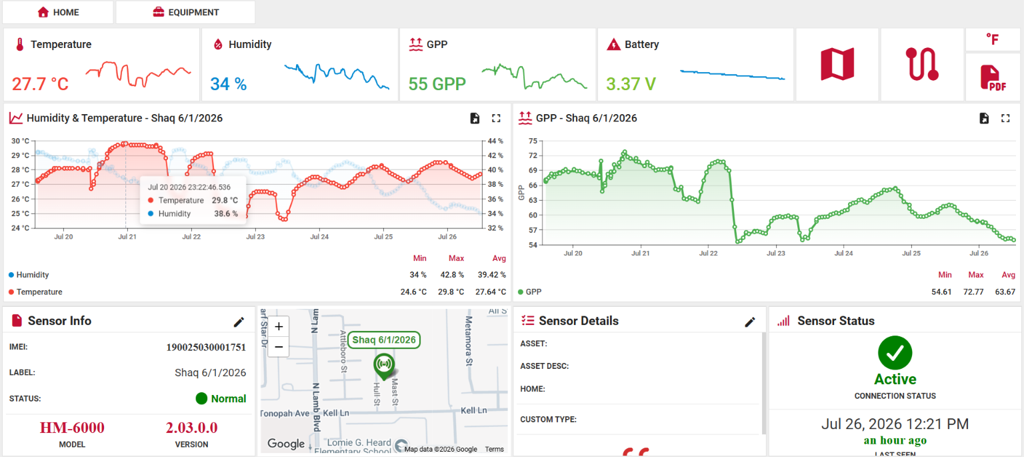
Task: Zoom in on the map
Action: click(279, 326)
